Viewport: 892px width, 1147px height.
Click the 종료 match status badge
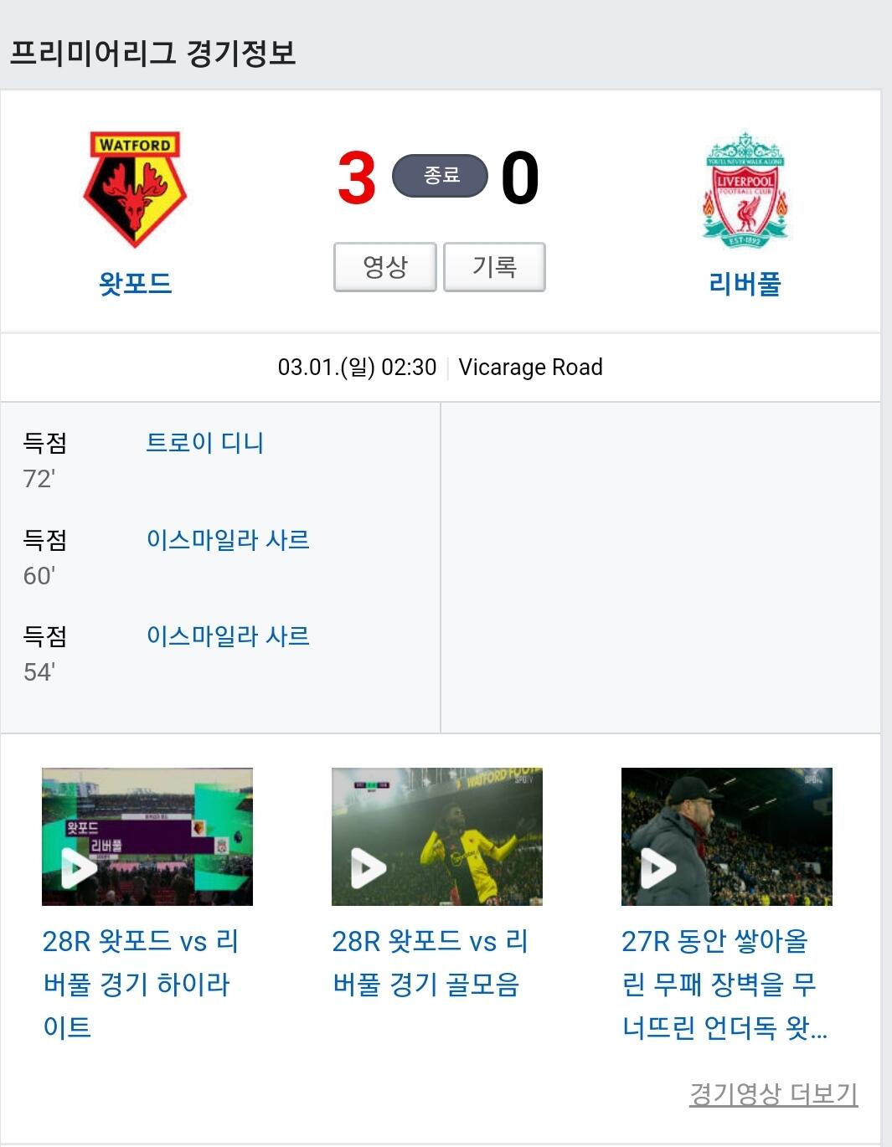point(441,176)
